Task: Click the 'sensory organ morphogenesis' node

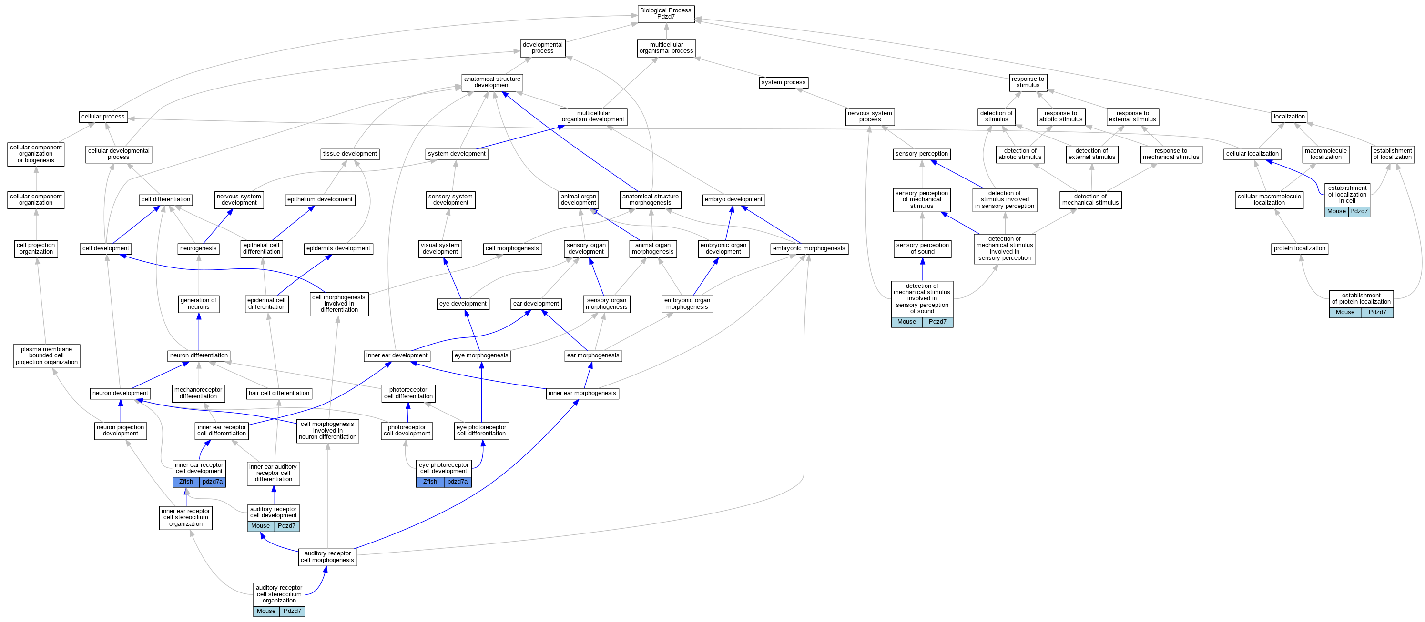Action: click(606, 304)
